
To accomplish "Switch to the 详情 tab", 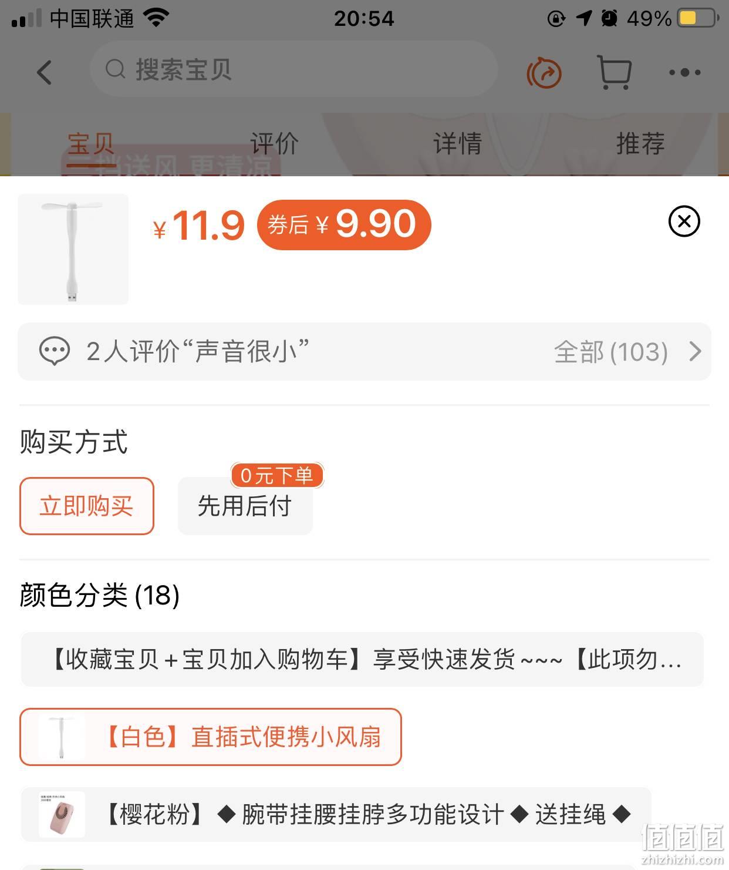I will (457, 144).
